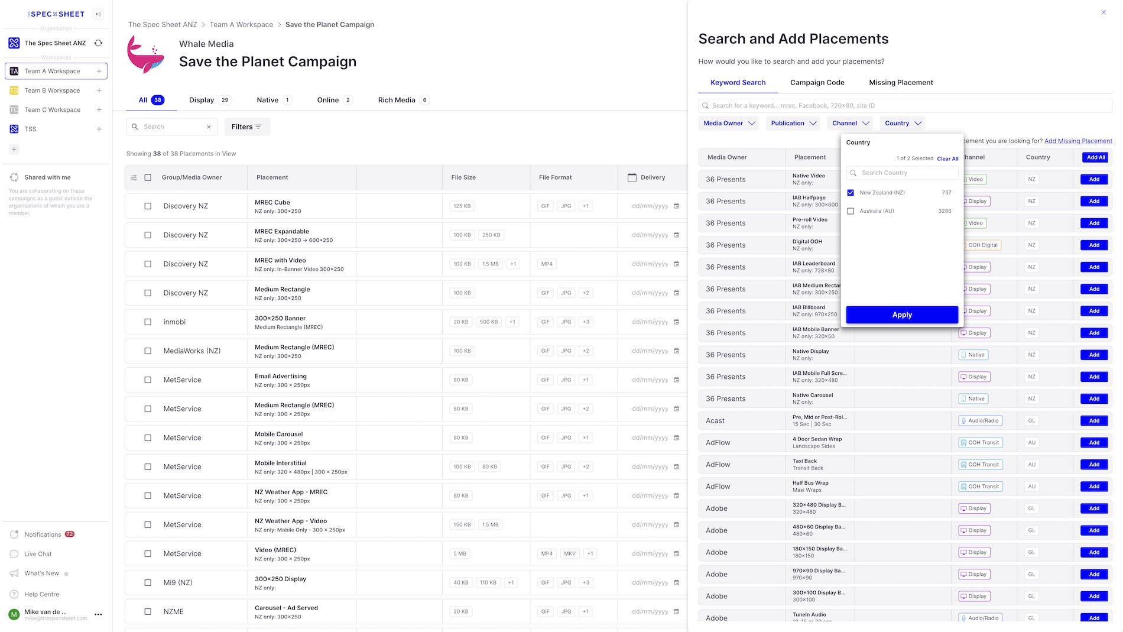Click the plus icon next to TSS
1123x632 pixels.
pos(99,129)
